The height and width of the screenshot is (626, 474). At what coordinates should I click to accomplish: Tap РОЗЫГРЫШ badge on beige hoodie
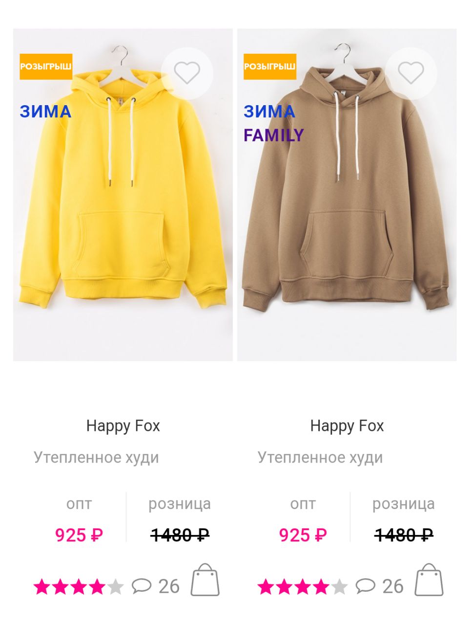(270, 67)
